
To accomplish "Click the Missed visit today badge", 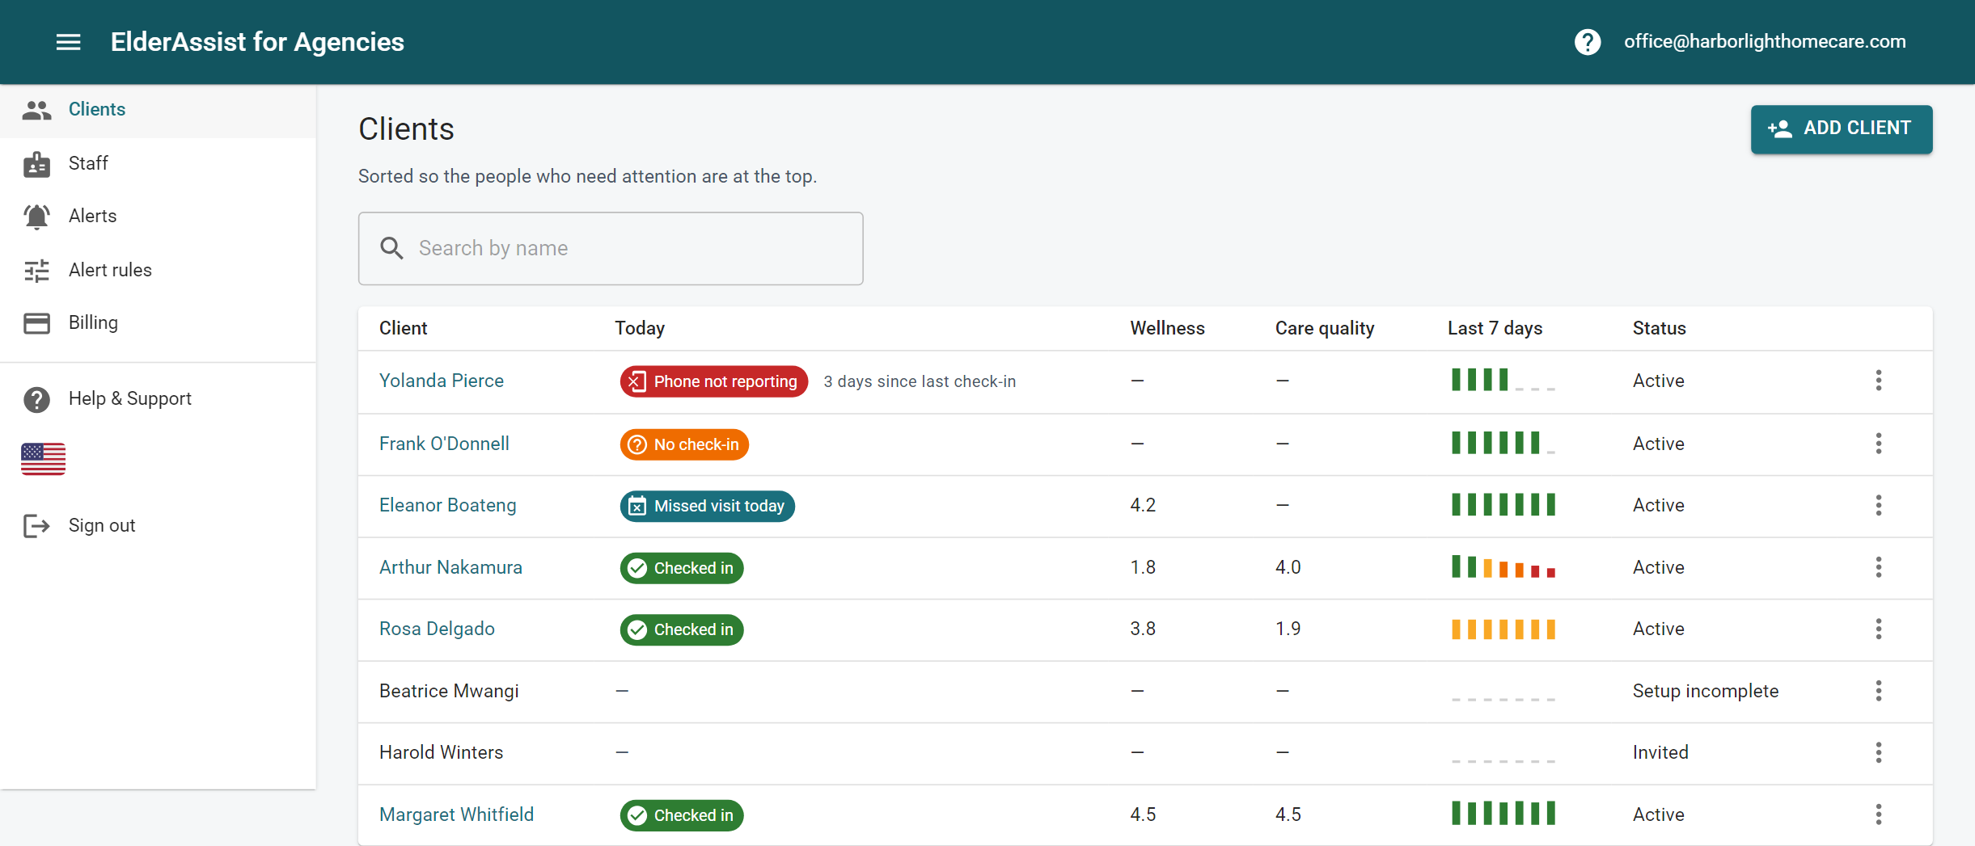I will pyautogui.click(x=707, y=506).
